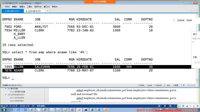Click the 2 sessions count in status bar
200x112 pixels.
point(176,85)
